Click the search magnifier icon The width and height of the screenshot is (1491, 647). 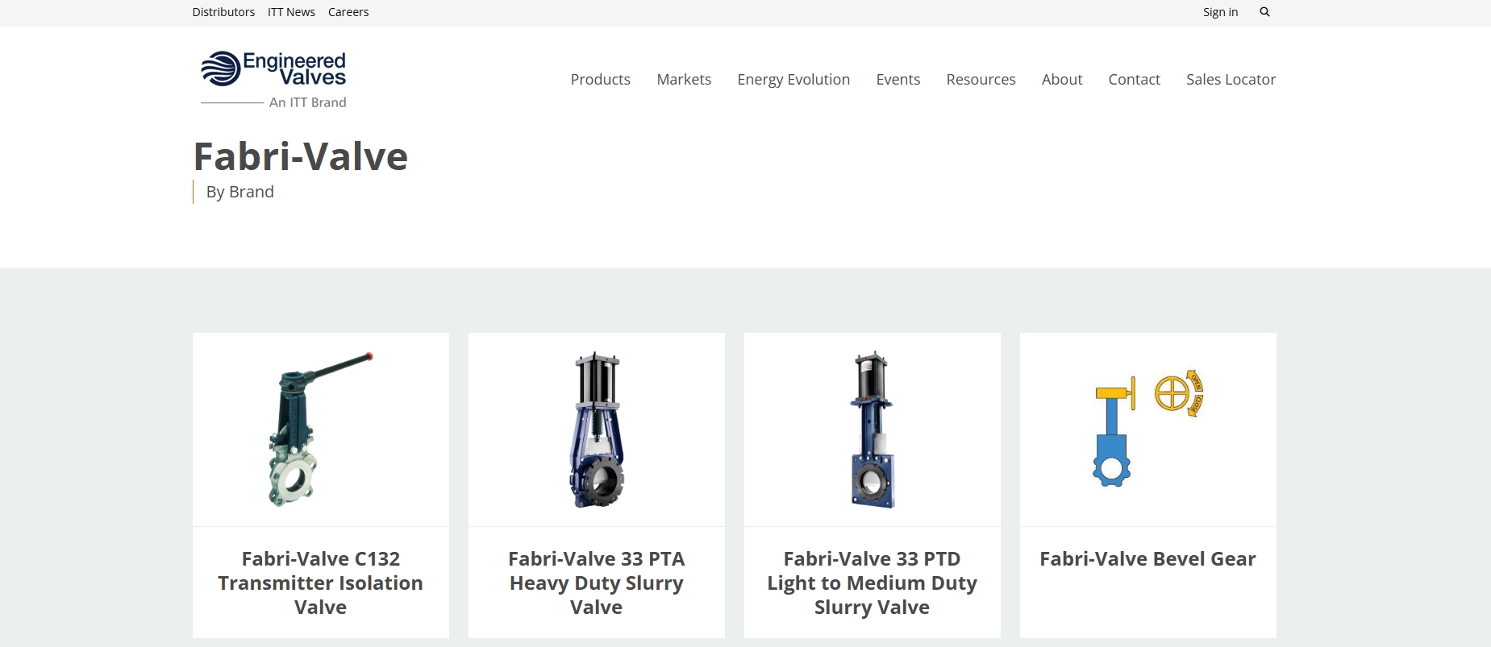tap(1264, 12)
